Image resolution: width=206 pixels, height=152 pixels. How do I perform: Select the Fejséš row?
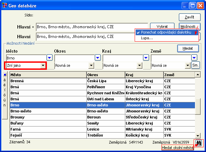(x=102, y=136)
